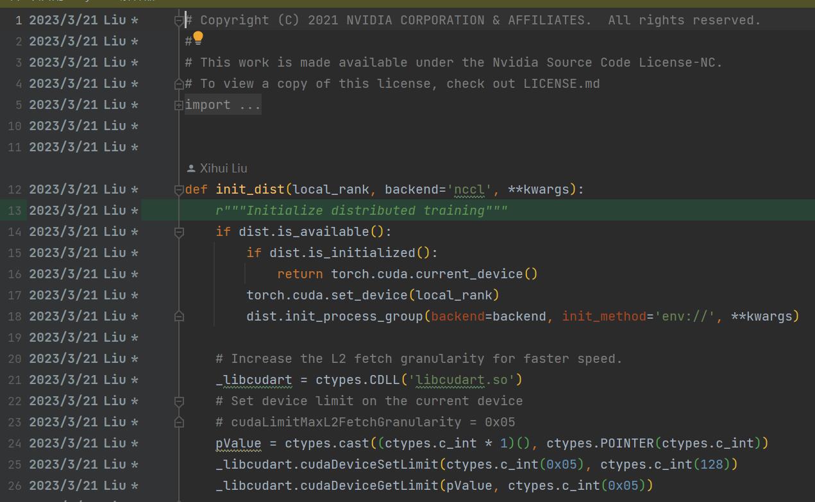815x502 pixels.
Task: Click the fold marker beside line 22
Action: [179, 401]
